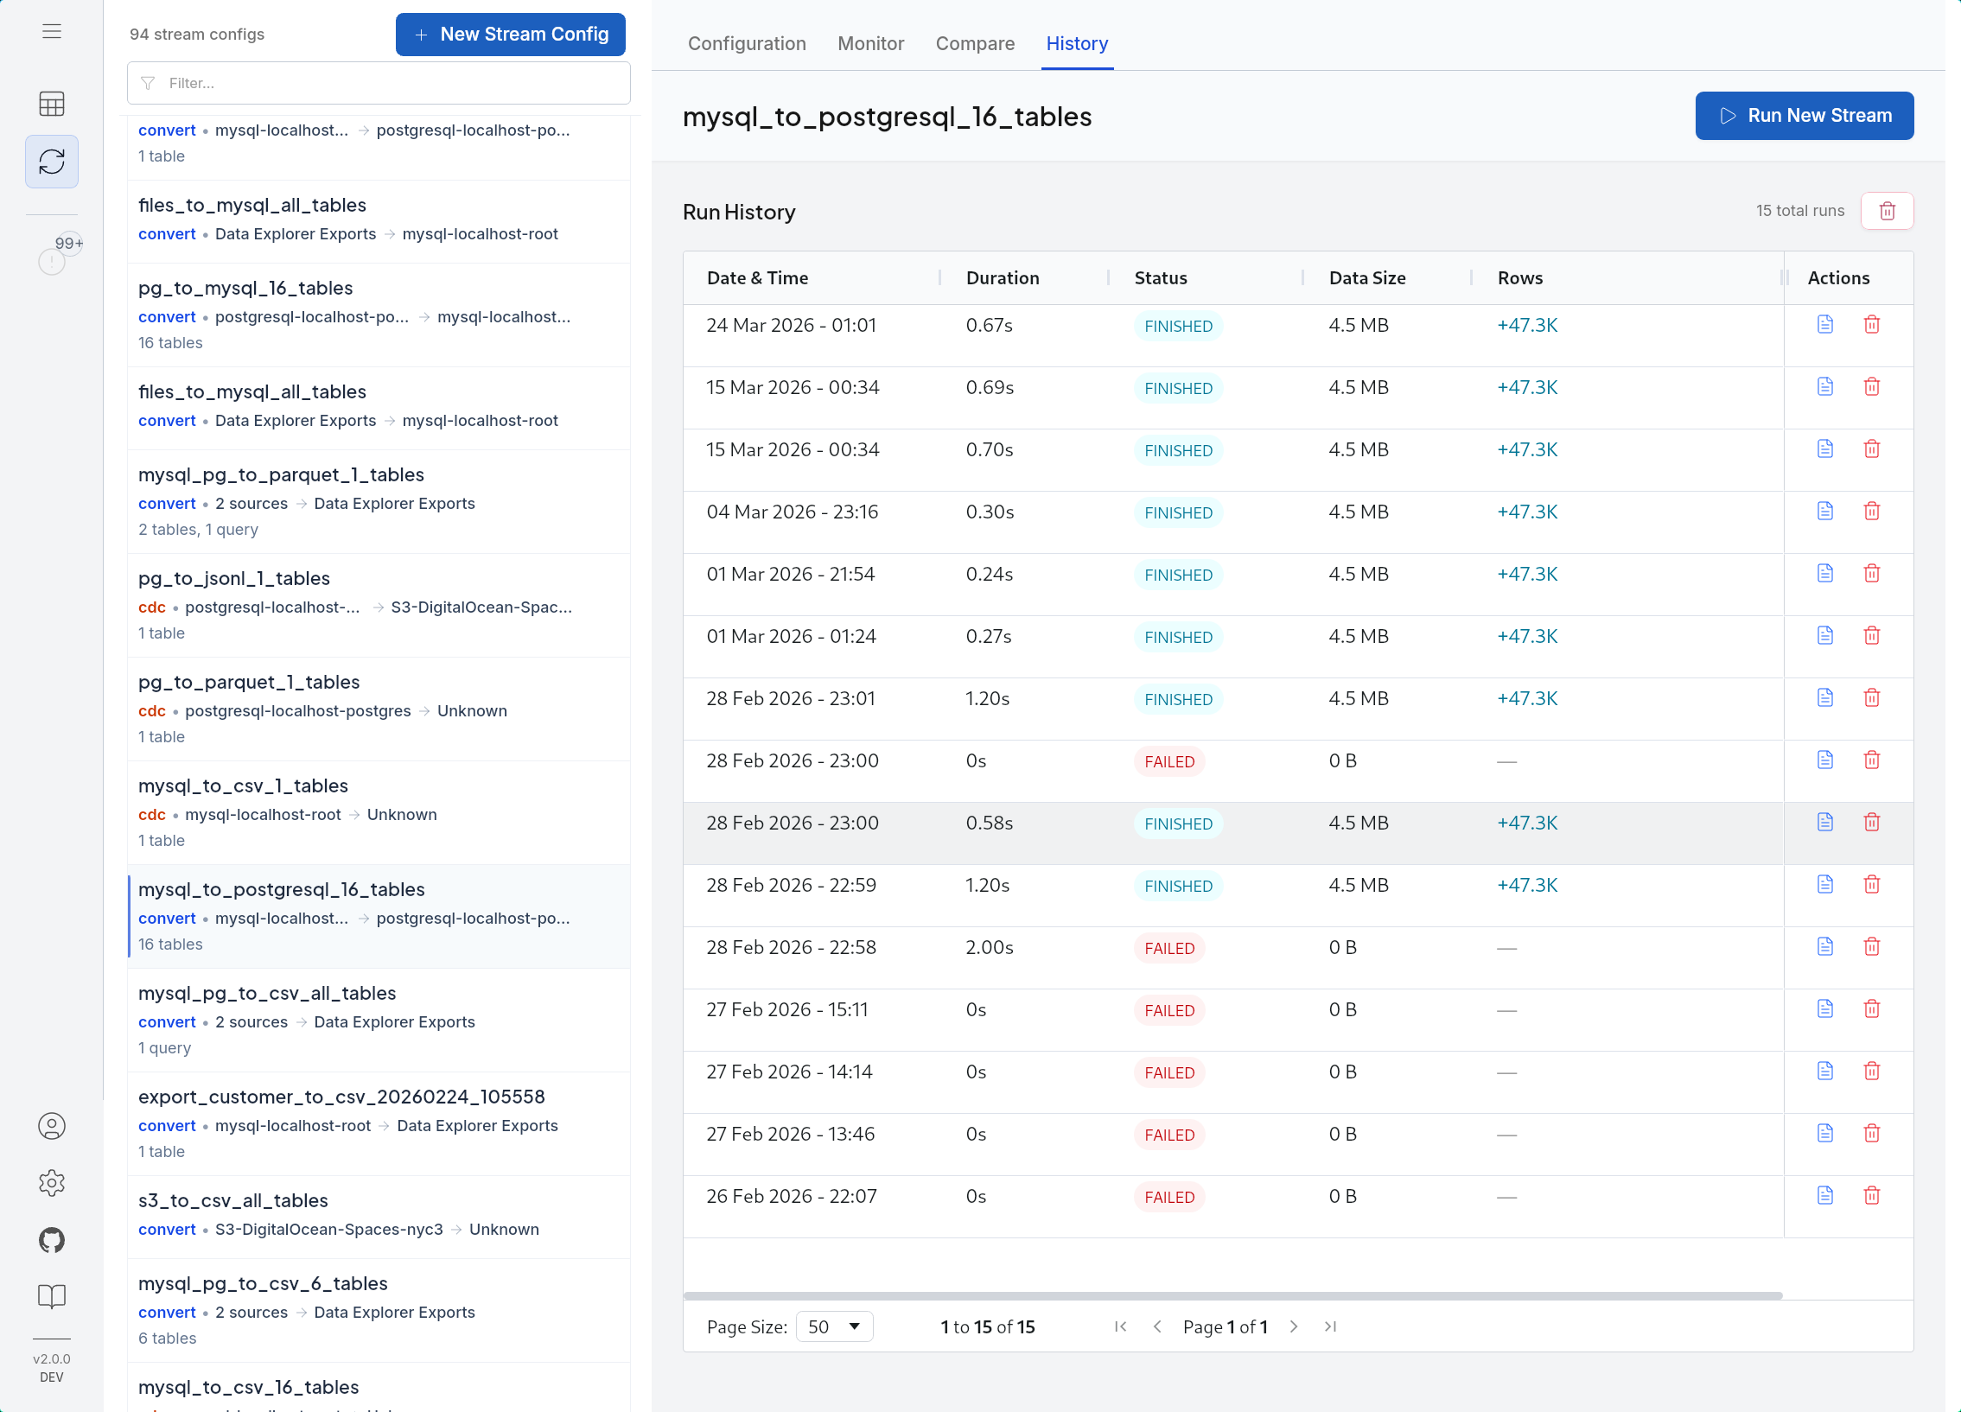Viewport: 1961px width, 1412px height.
Task: Select the History tab
Action: [x=1078, y=43]
